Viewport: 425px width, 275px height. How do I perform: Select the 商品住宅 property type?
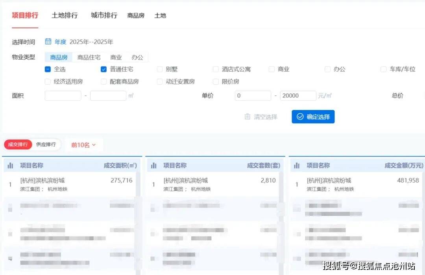pyautogui.click(x=89, y=58)
